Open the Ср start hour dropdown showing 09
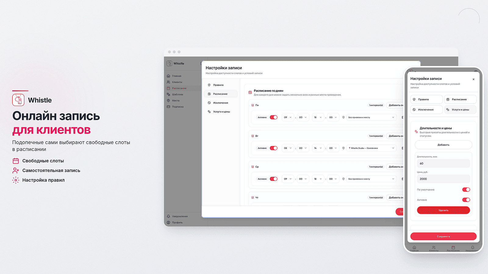488x274 pixels. coord(288,179)
